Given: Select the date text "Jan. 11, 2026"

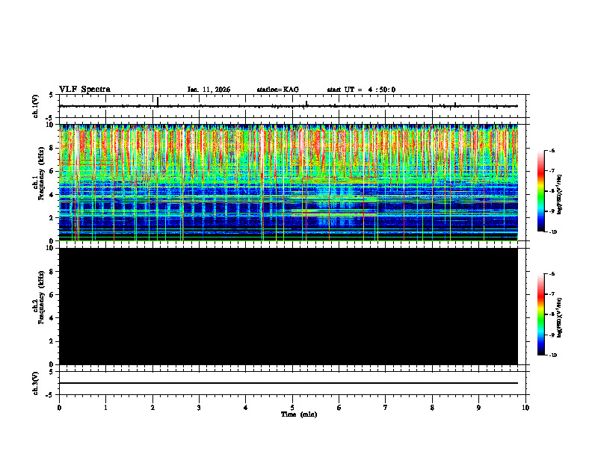Looking at the screenshot, I should click(x=209, y=90).
